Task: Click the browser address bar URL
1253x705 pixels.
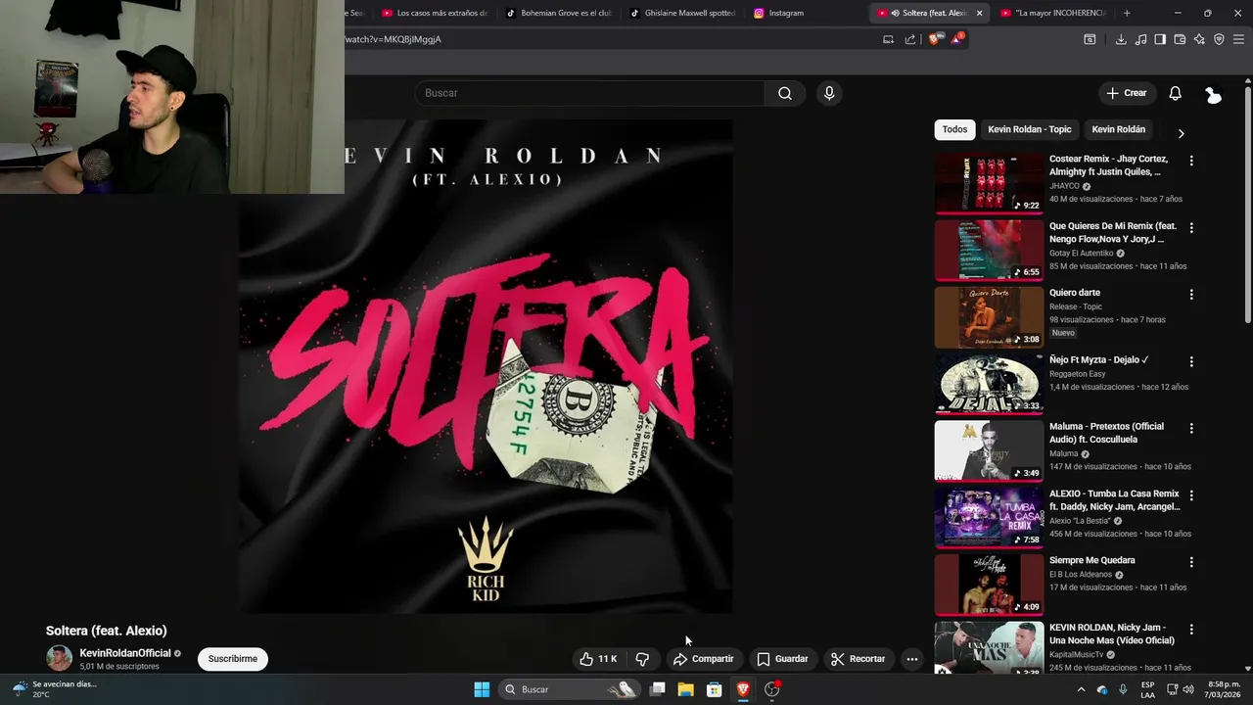Action: click(x=393, y=39)
